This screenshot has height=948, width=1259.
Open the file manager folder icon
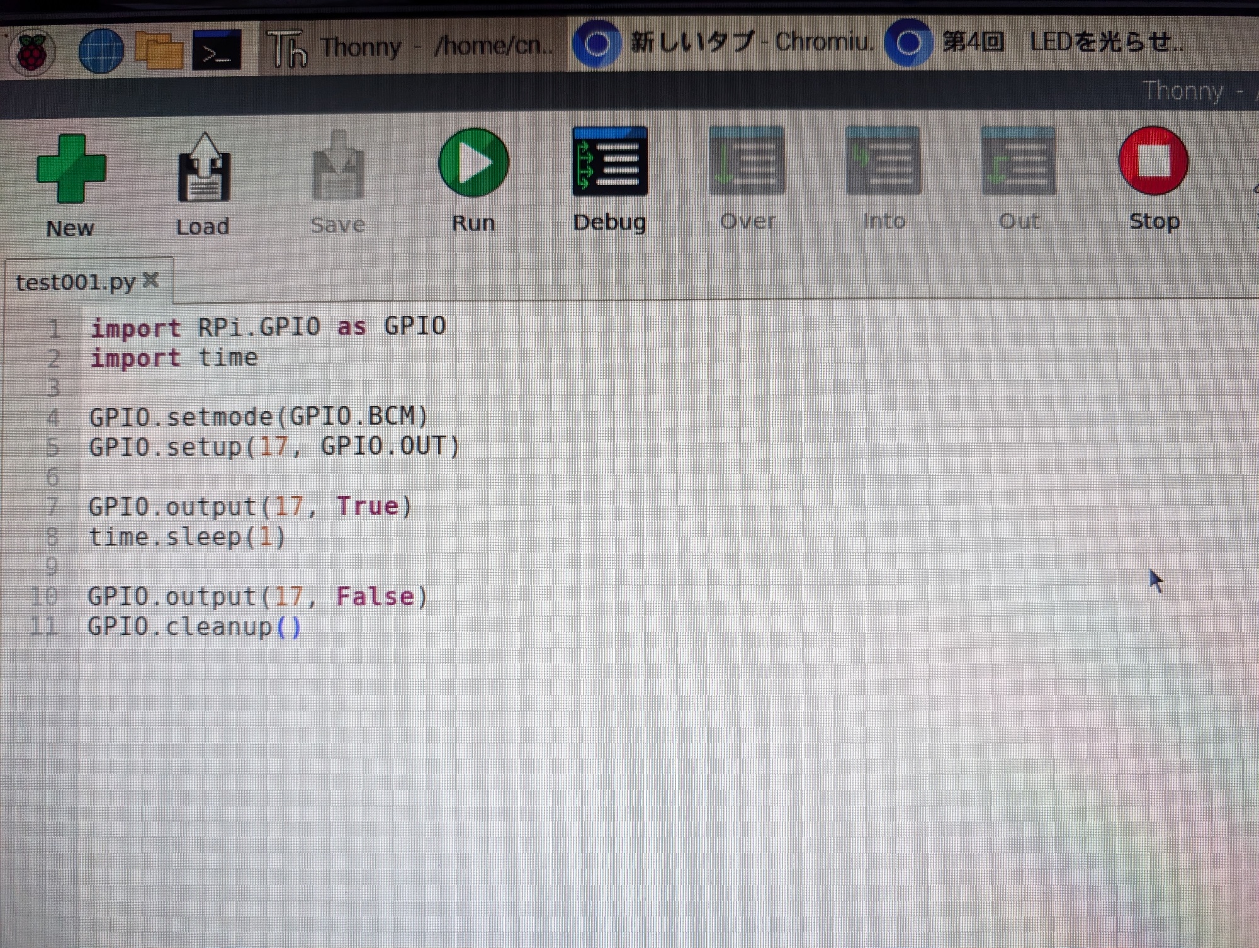(x=159, y=50)
